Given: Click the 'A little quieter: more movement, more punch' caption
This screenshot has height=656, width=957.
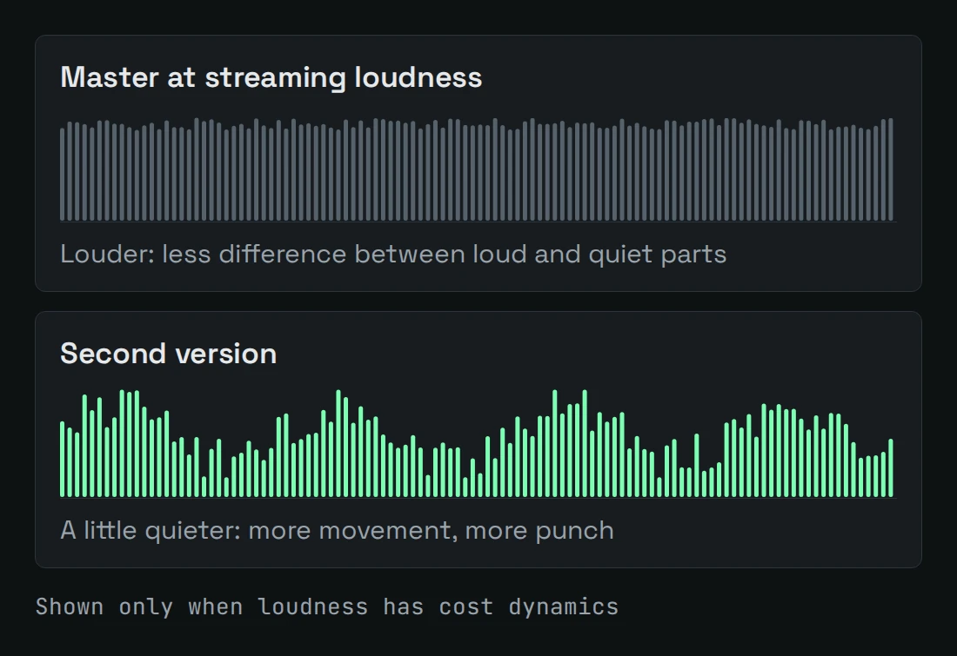Looking at the screenshot, I should pos(337,530).
